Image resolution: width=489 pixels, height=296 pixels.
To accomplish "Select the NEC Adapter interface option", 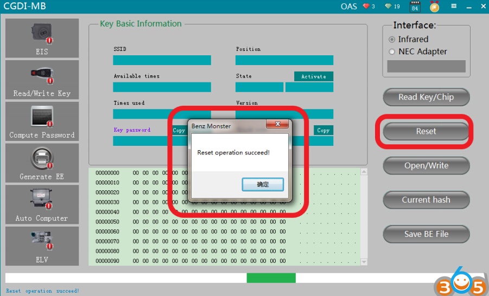I will pos(392,52).
